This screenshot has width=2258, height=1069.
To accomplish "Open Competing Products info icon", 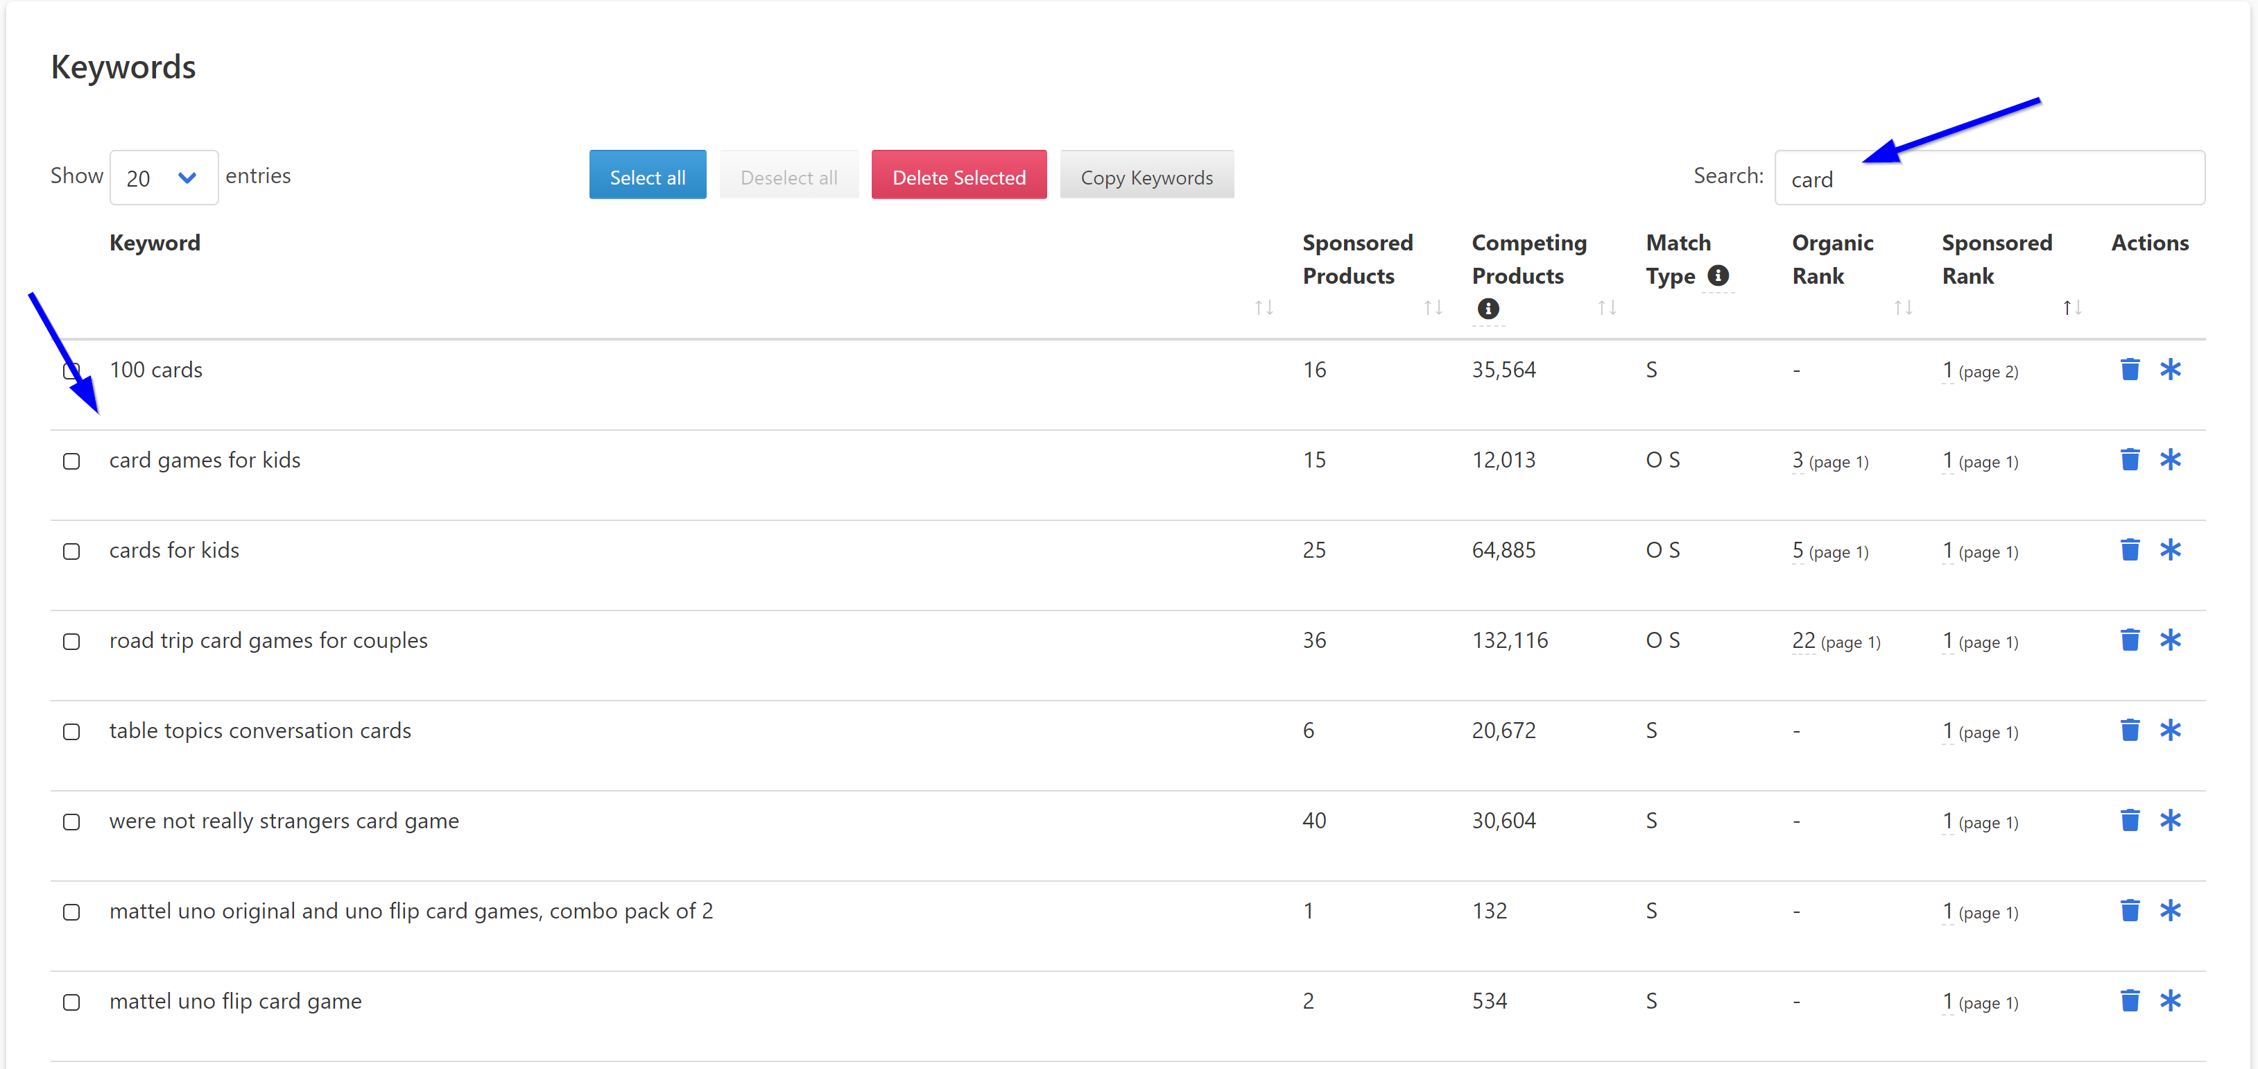I will point(1488,309).
